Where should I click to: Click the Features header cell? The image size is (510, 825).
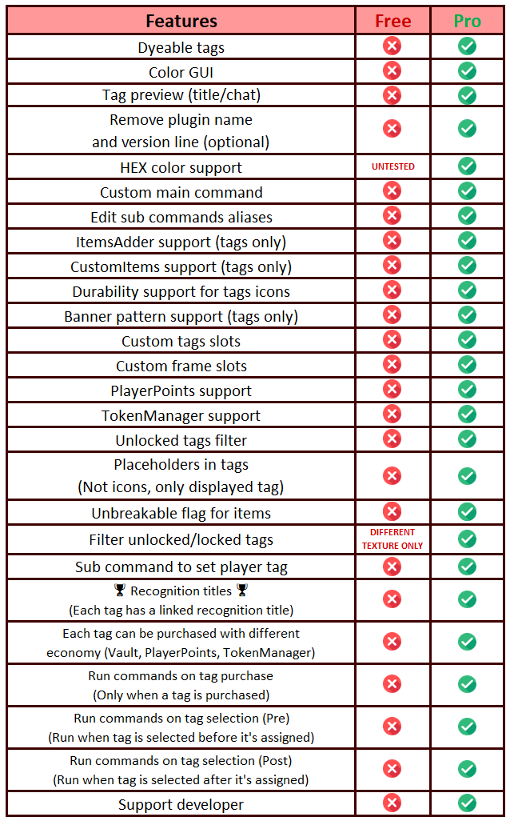point(181,21)
